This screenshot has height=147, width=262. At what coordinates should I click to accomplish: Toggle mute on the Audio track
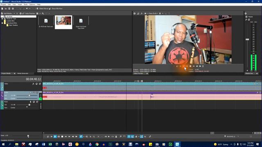coord(34,93)
